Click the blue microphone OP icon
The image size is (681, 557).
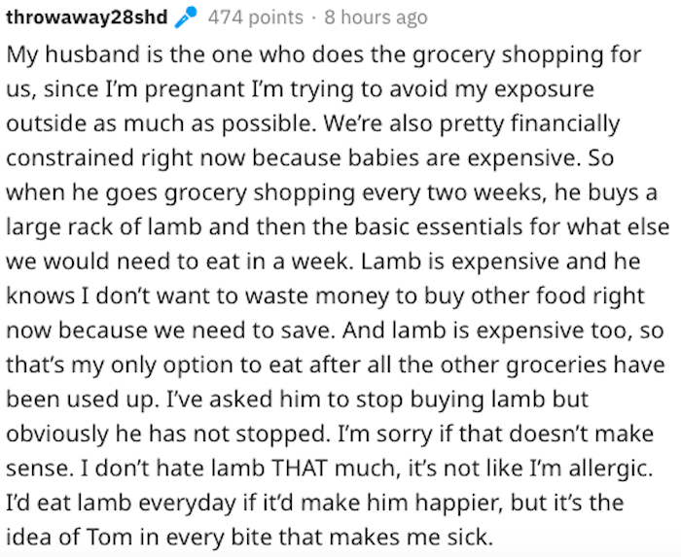tap(186, 17)
